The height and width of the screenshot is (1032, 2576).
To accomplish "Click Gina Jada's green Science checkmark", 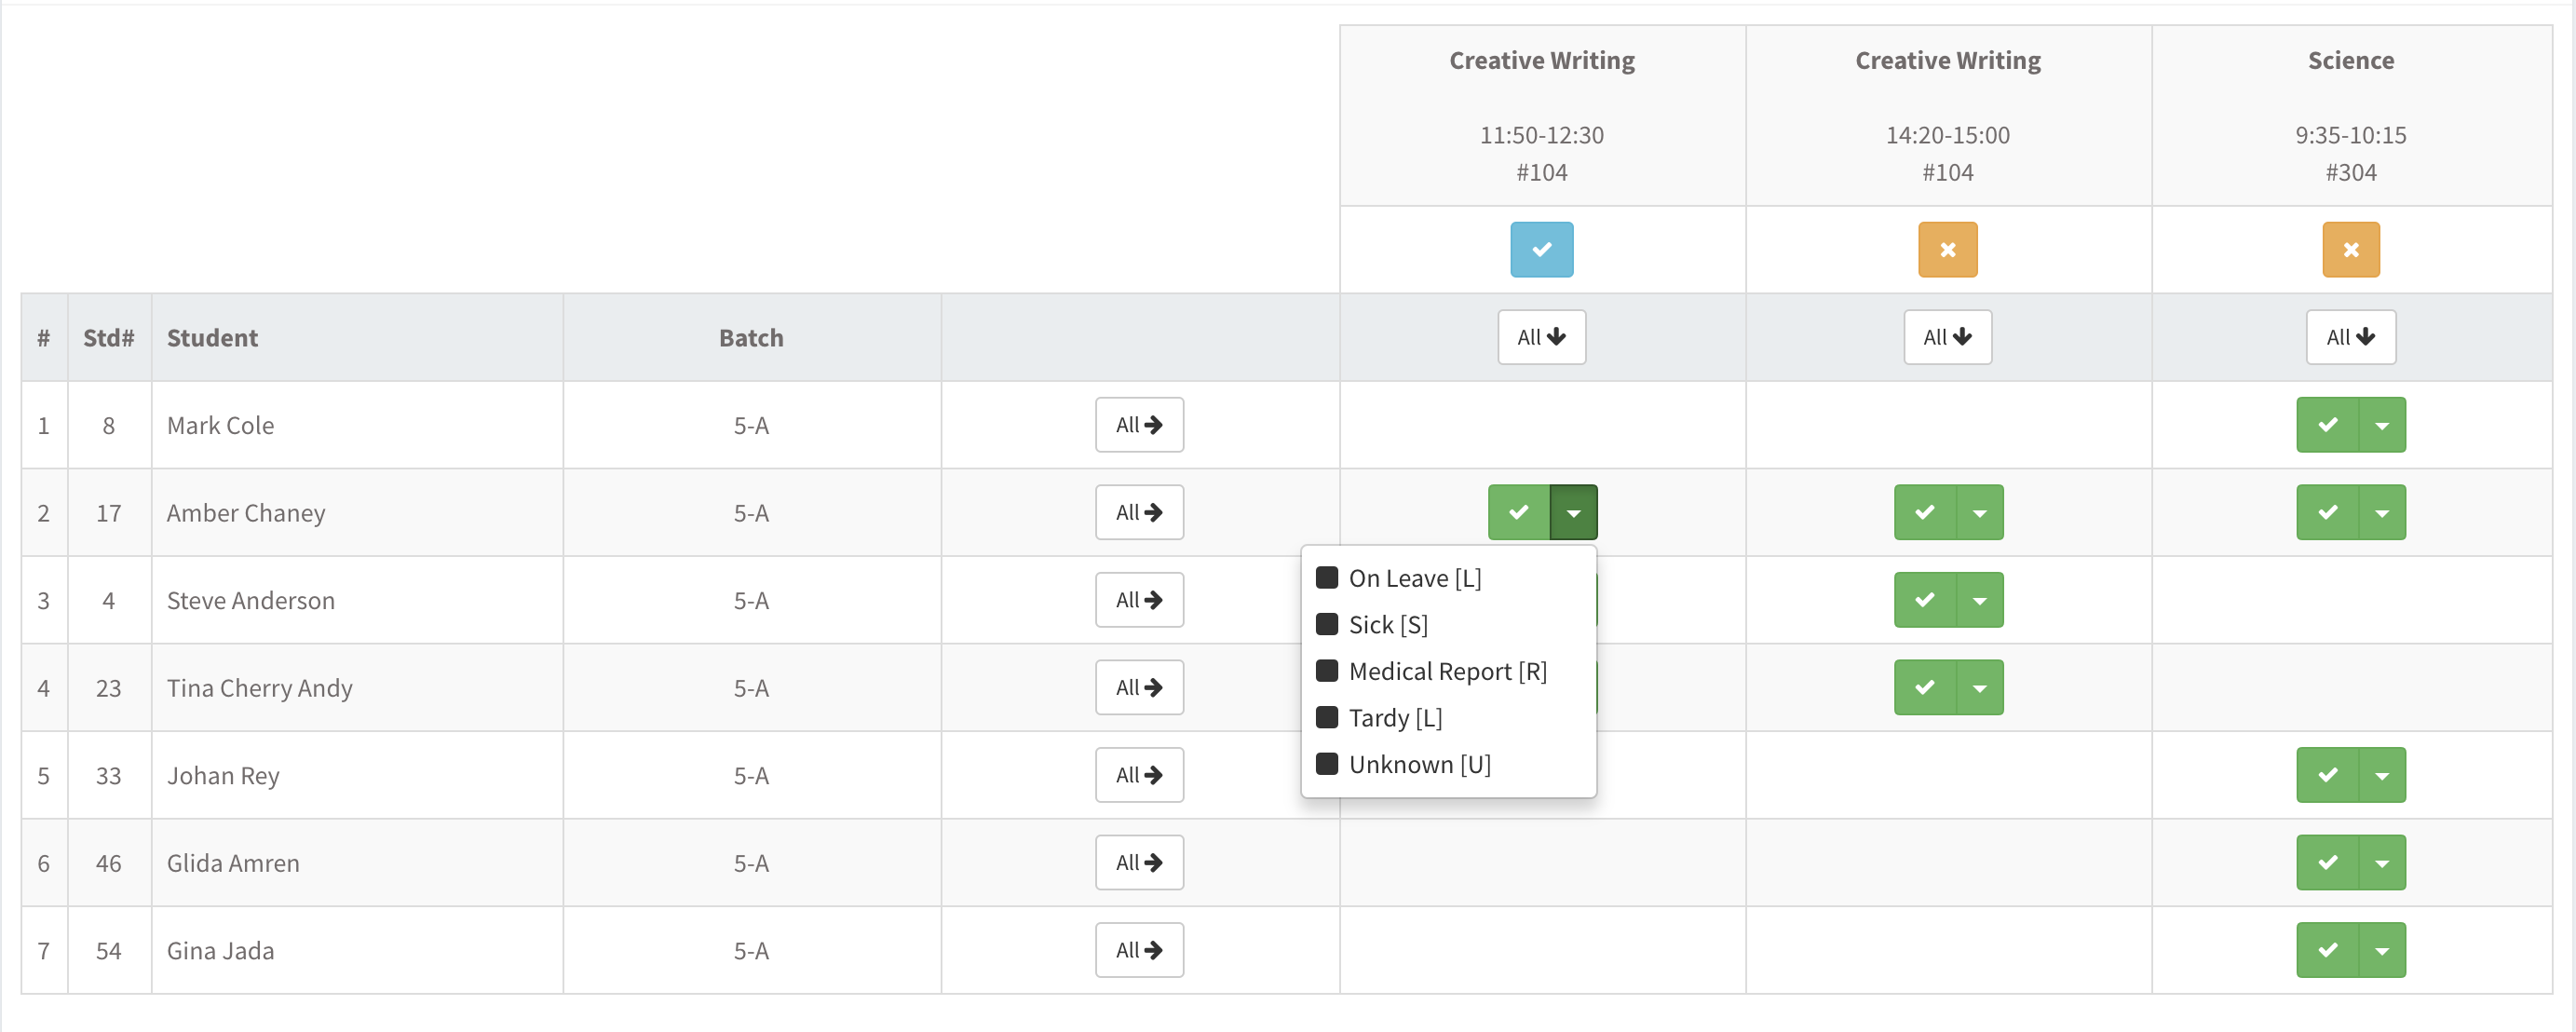I will point(2327,950).
